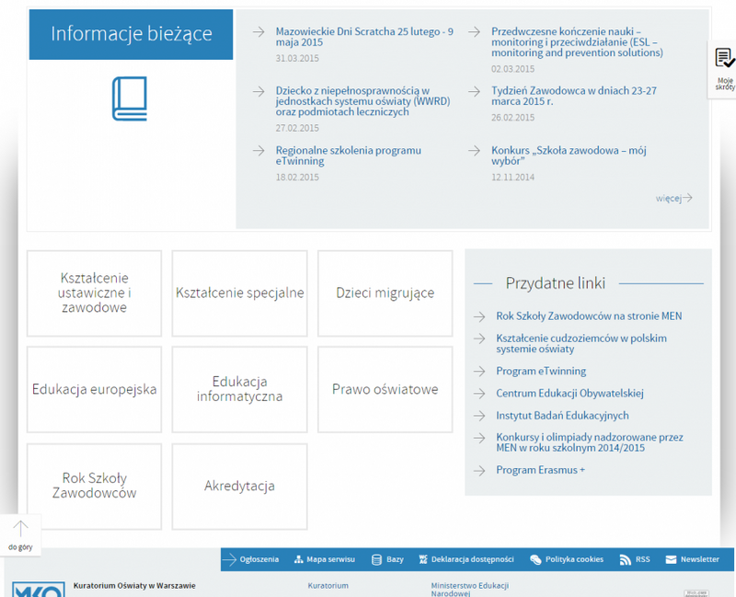The width and height of the screenshot is (736, 597).
Task: Open the Kształcenie specjalne tile
Action: tap(239, 293)
